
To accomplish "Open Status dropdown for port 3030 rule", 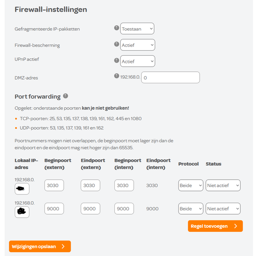I will click(x=223, y=185).
